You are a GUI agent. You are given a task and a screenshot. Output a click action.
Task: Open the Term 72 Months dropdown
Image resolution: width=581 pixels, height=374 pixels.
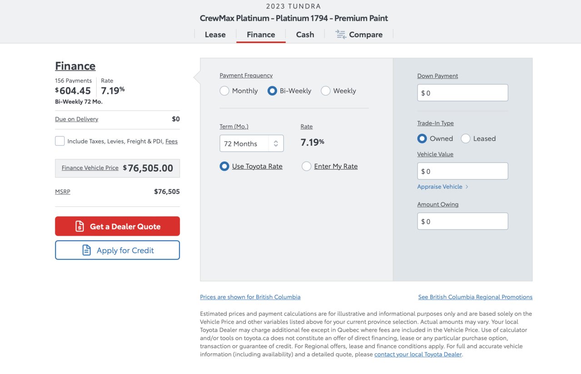[x=252, y=143]
